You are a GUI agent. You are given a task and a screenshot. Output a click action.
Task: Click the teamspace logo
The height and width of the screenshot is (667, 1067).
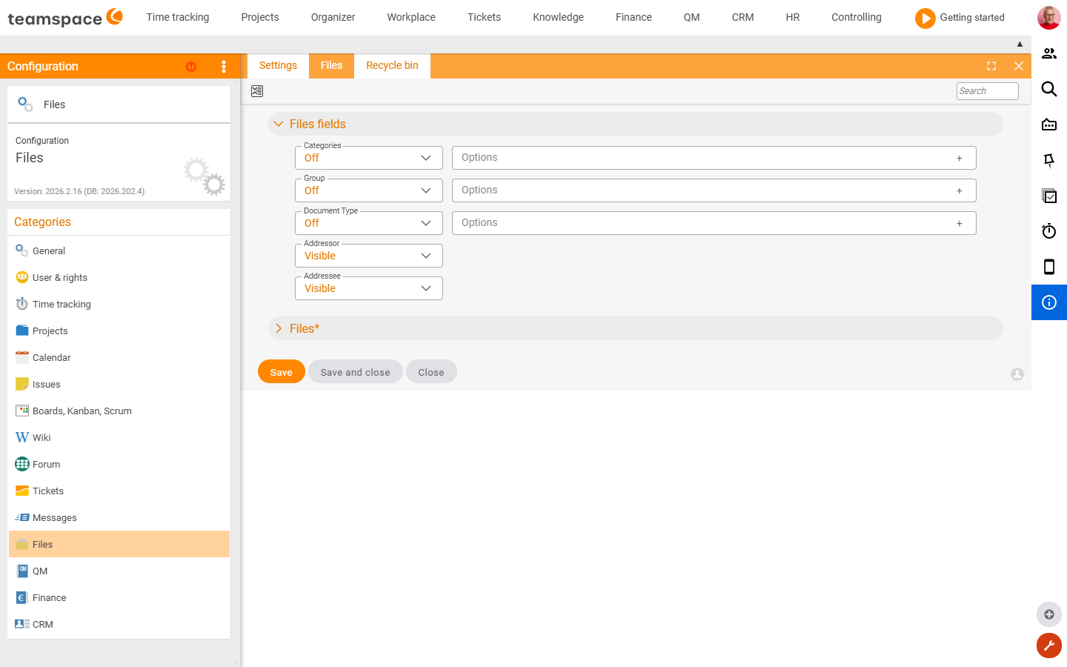pyautogui.click(x=65, y=18)
